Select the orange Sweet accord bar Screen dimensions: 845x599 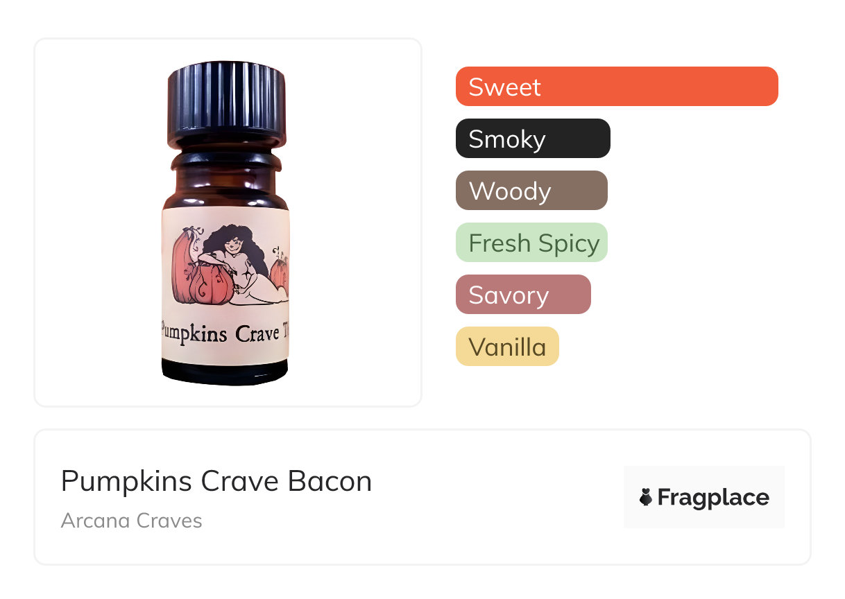(617, 87)
